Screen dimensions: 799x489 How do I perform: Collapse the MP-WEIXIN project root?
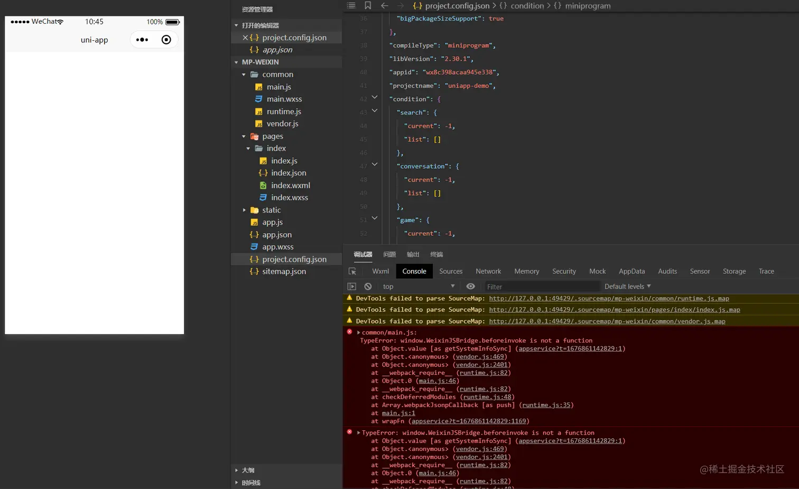click(x=236, y=62)
